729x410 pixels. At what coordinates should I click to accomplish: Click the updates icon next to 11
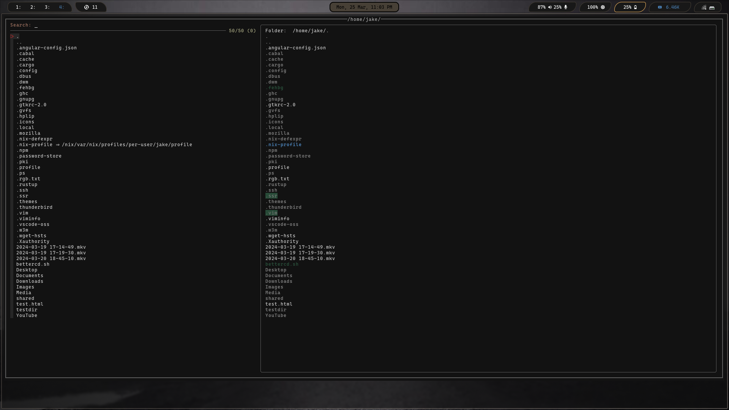tap(87, 7)
